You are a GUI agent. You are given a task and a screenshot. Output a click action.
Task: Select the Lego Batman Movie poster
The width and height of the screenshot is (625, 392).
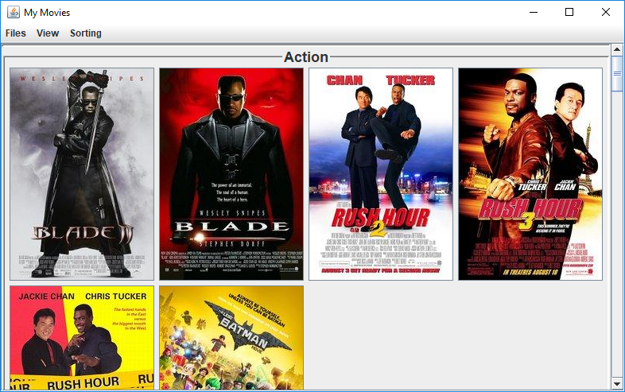pyautogui.click(x=231, y=337)
